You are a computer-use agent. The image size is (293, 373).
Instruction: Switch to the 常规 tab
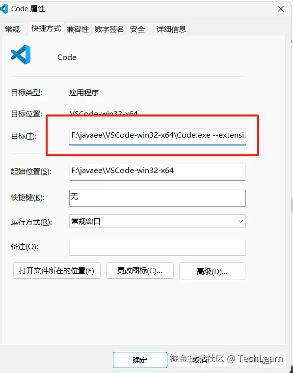tap(13, 29)
